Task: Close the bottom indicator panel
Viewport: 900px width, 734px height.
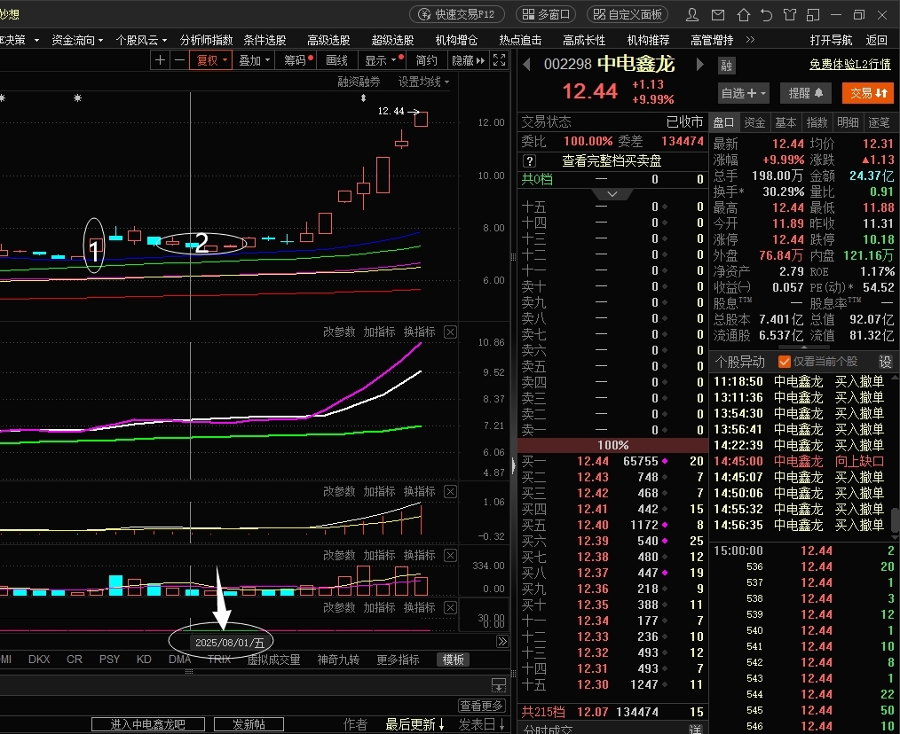Action: [x=451, y=607]
